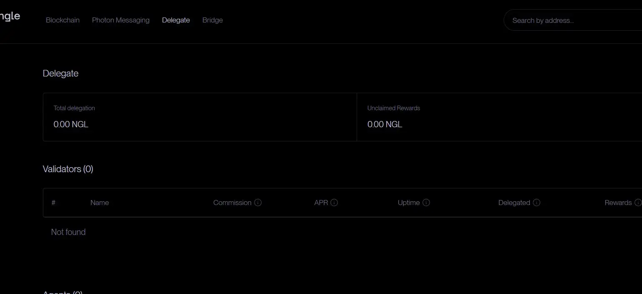Focus the Search by address field
The height and width of the screenshot is (294, 642).
pyautogui.click(x=575, y=20)
